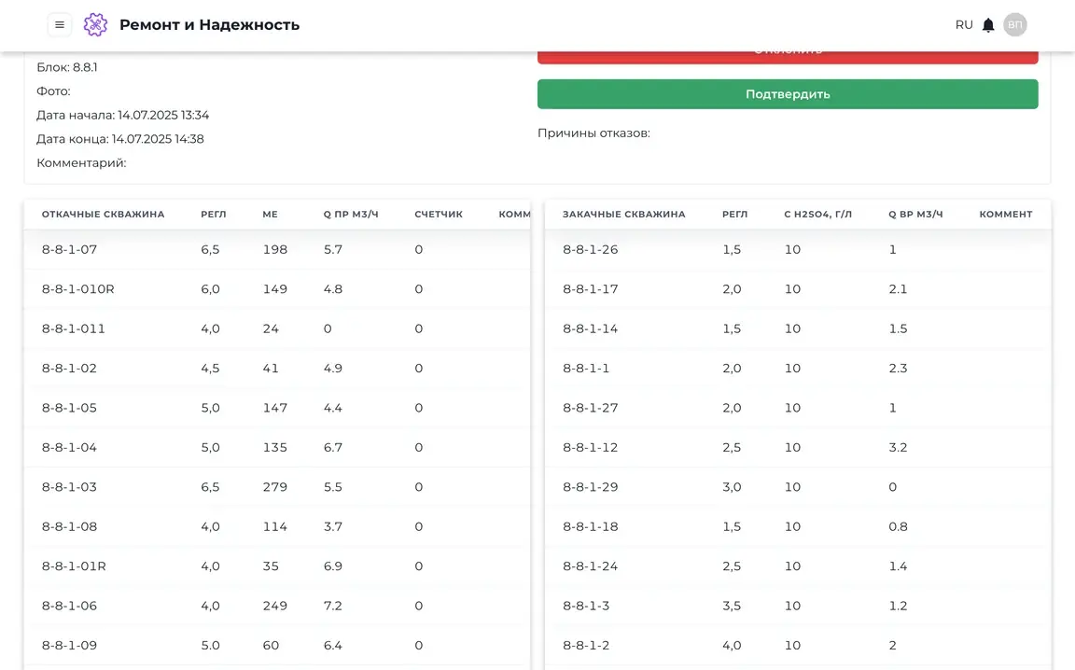Select injection well 8-8-1-26
The image size is (1075, 670).
[798, 250]
